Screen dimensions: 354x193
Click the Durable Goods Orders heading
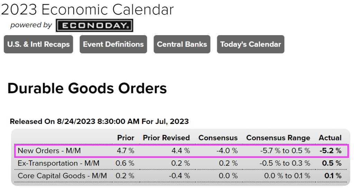[x=87, y=88]
